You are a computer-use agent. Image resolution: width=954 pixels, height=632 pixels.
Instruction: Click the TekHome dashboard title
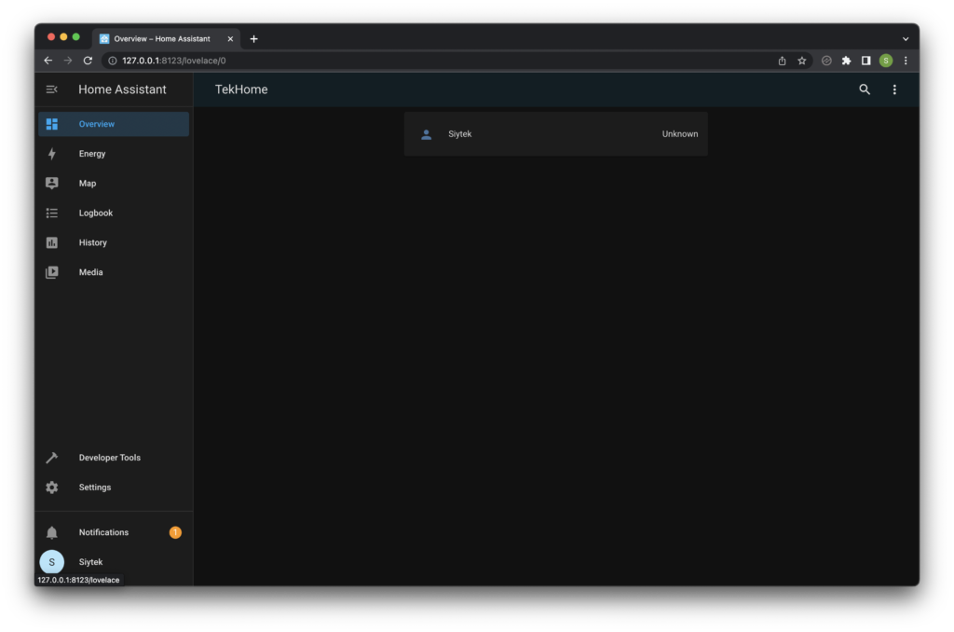click(x=241, y=89)
